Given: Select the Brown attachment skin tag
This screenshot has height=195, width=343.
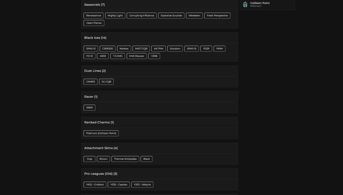Looking at the screenshot, I should coord(103,159).
